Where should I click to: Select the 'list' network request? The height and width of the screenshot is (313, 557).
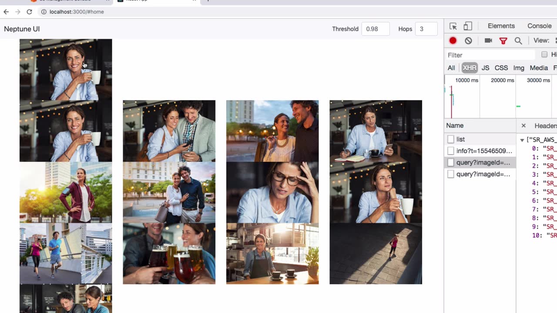[480, 139]
